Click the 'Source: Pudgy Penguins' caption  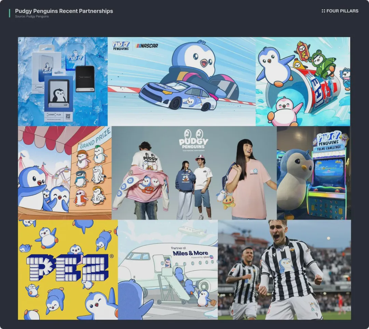coord(32,16)
